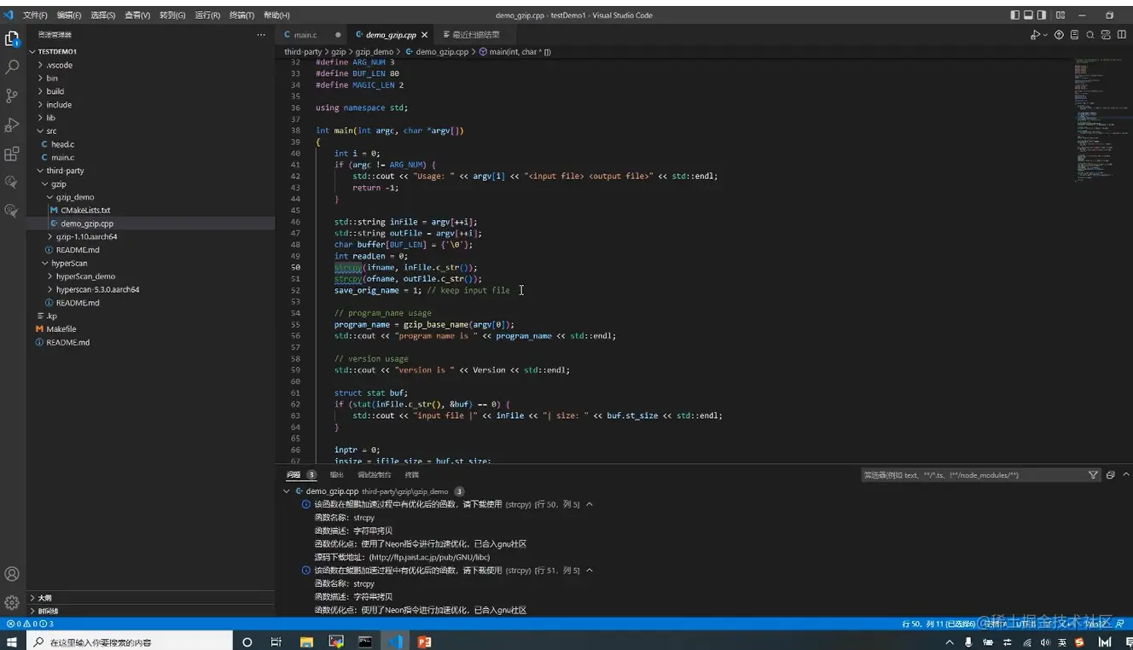Open the dropdown arrow beside the run icon

point(1043,35)
